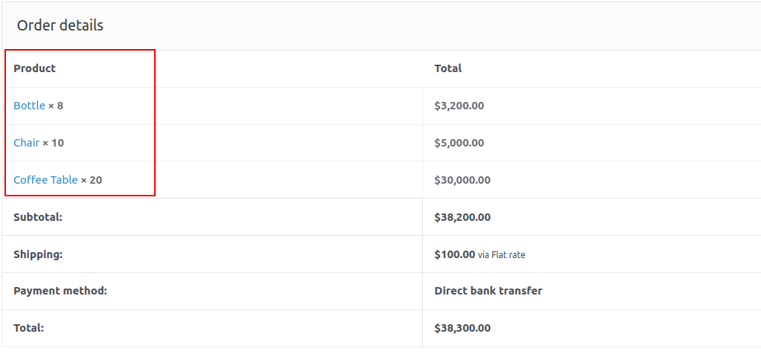
Task: Select the Direct bank transfer value
Action: (488, 291)
